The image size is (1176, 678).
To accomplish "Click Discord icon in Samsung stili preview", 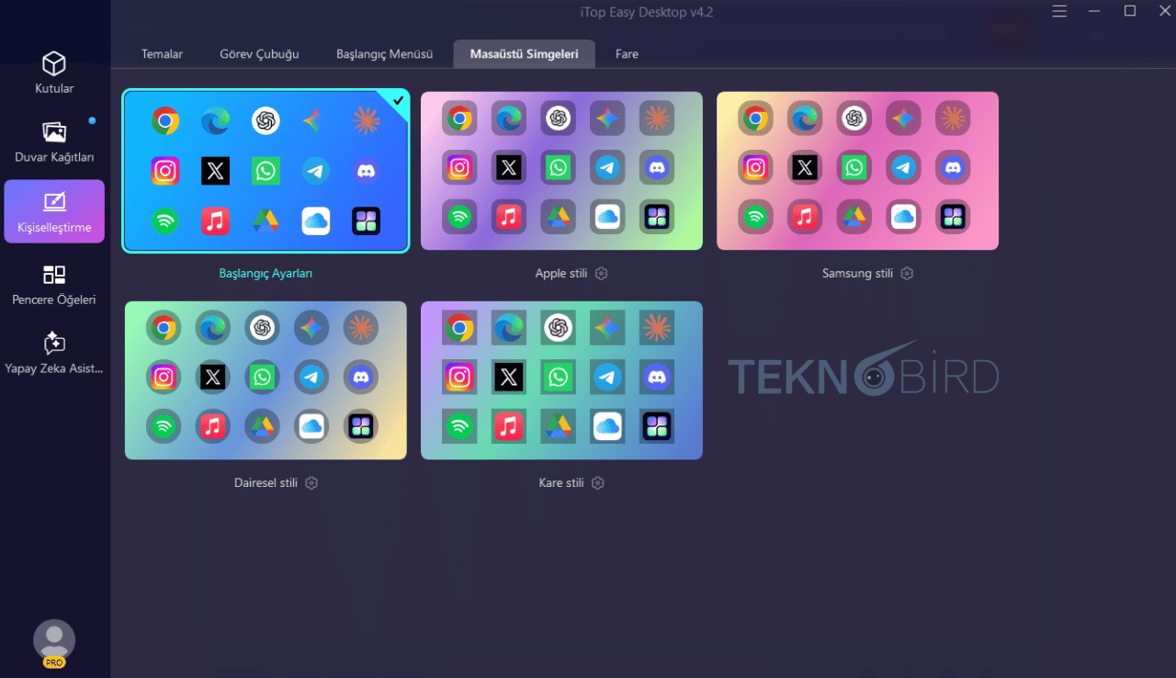I will (x=953, y=167).
